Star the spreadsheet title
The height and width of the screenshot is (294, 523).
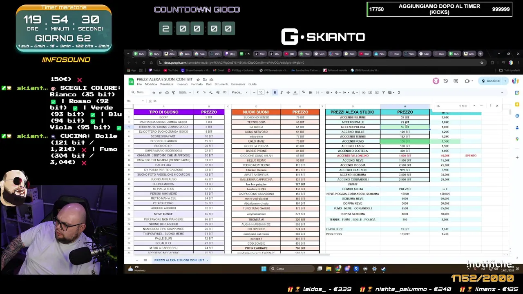click(198, 79)
